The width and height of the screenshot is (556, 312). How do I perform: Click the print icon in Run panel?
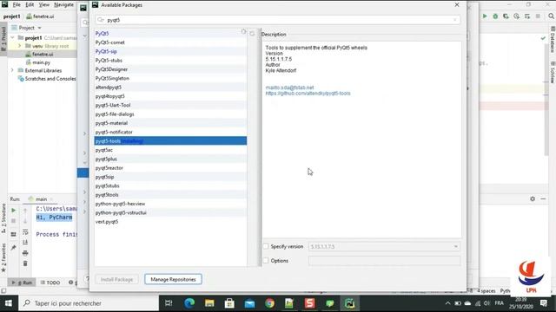click(x=25, y=253)
